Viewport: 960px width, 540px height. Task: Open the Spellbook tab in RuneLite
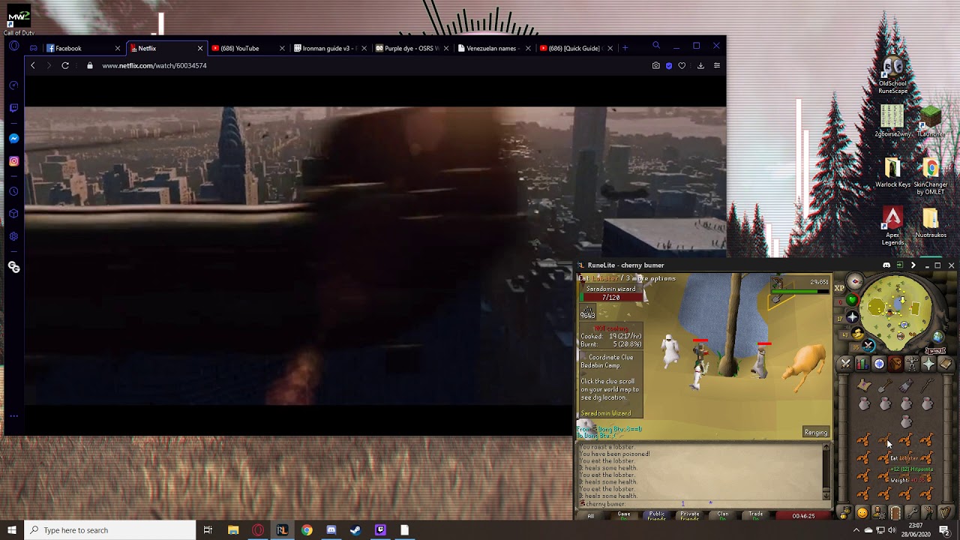(x=946, y=364)
